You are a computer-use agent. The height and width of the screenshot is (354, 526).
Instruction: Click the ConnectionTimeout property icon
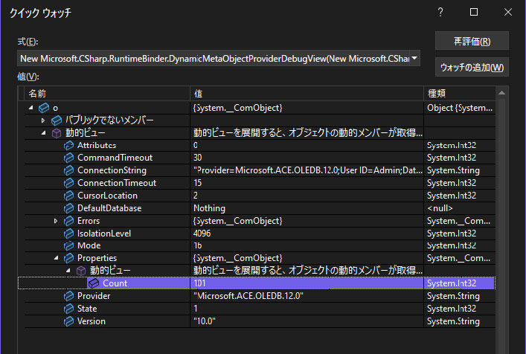click(68, 183)
